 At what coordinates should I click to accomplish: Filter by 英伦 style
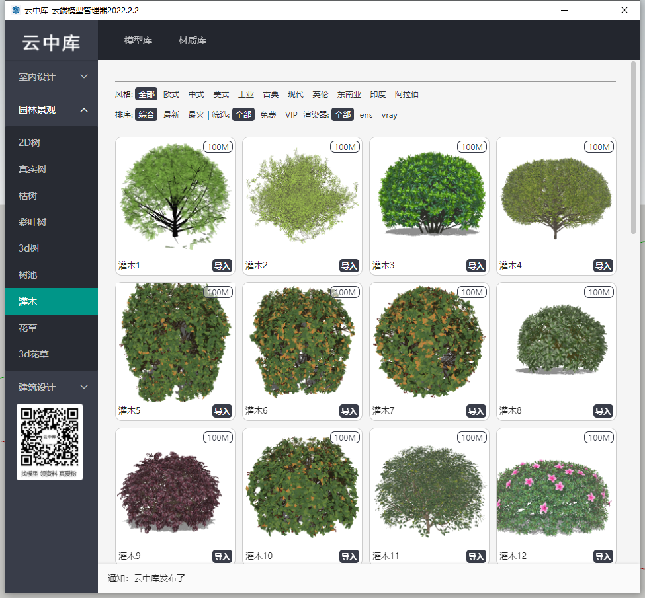(x=320, y=94)
